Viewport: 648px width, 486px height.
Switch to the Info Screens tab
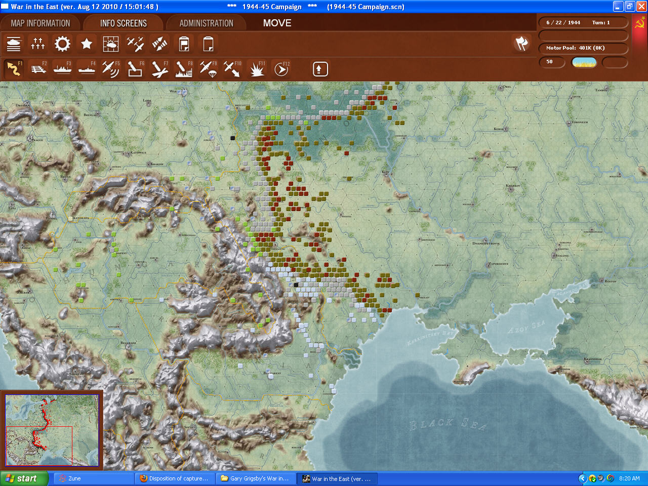click(123, 23)
